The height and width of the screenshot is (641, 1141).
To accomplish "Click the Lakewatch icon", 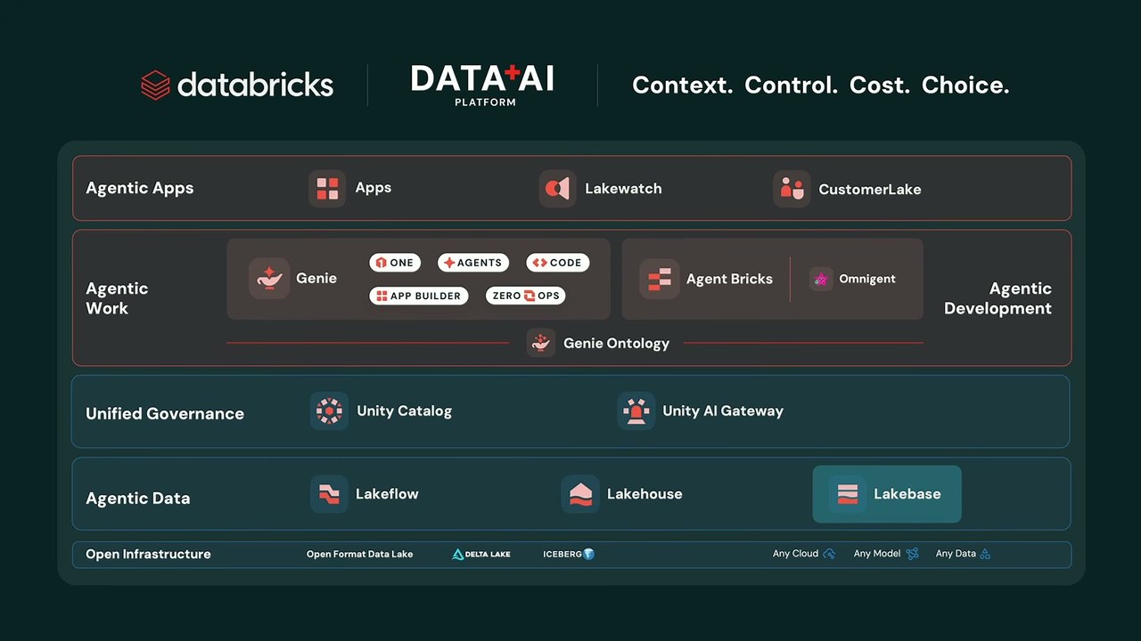I will coord(557,189).
